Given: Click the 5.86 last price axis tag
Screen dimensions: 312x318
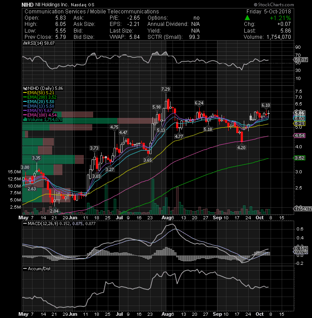Looking at the screenshot, I should click(300, 113).
